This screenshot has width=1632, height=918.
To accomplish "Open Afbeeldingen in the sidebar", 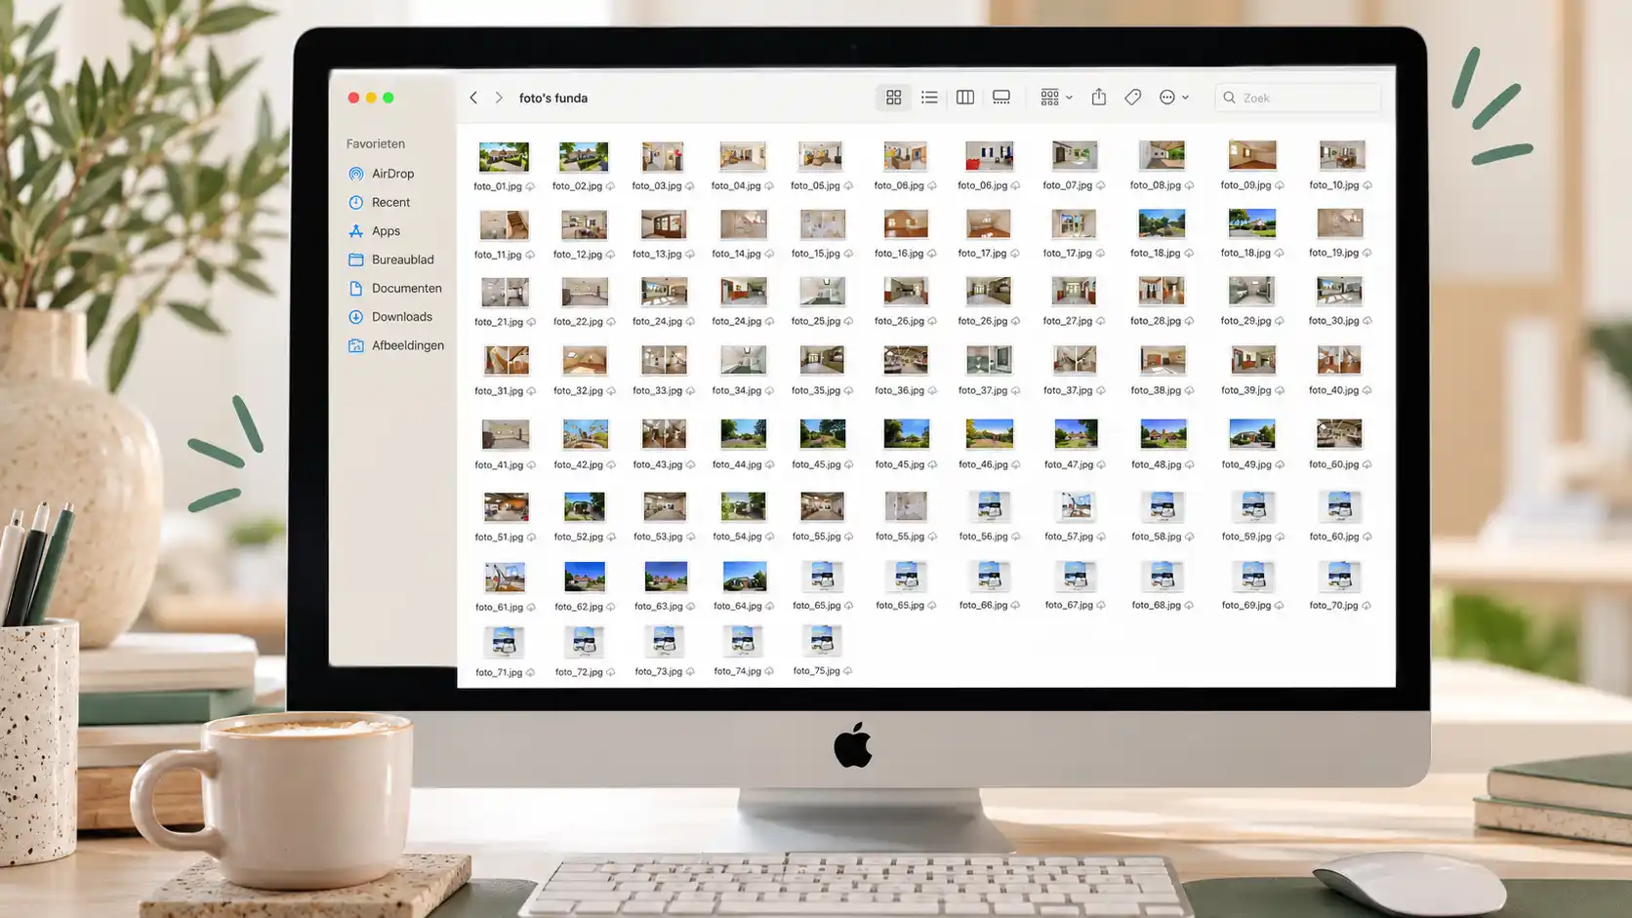I will pos(395,345).
